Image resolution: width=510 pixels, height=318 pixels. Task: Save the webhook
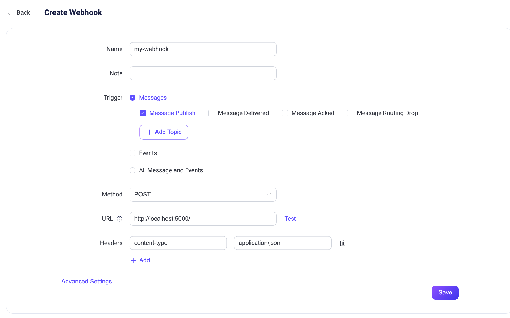(x=445, y=292)
